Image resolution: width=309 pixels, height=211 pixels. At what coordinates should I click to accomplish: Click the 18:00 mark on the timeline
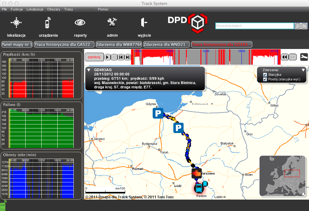pyautogui.click(x=242, y=51)
